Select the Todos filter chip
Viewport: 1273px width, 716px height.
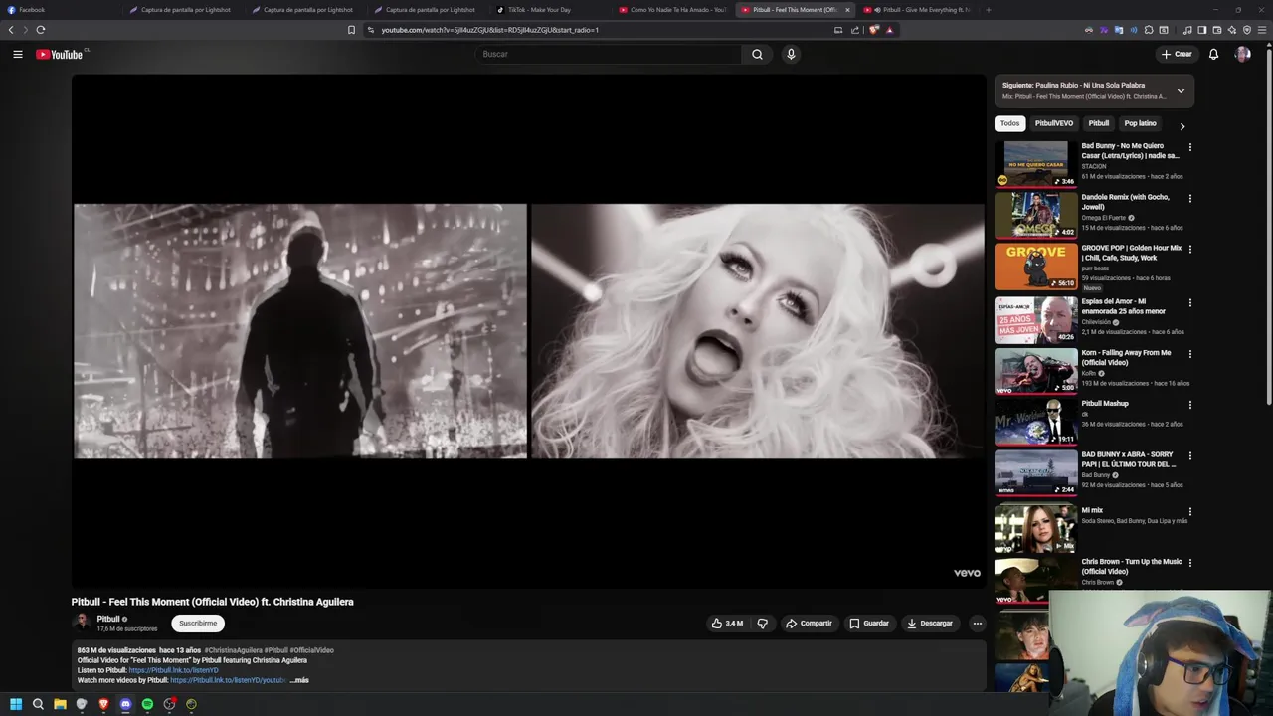[x=1009, y=123]
